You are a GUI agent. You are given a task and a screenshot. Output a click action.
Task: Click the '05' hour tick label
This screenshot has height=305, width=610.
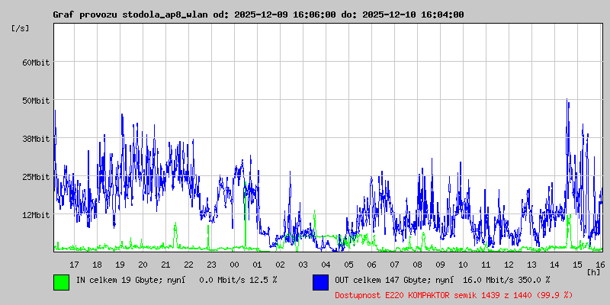pyautogui.click(x=349, y=265)
